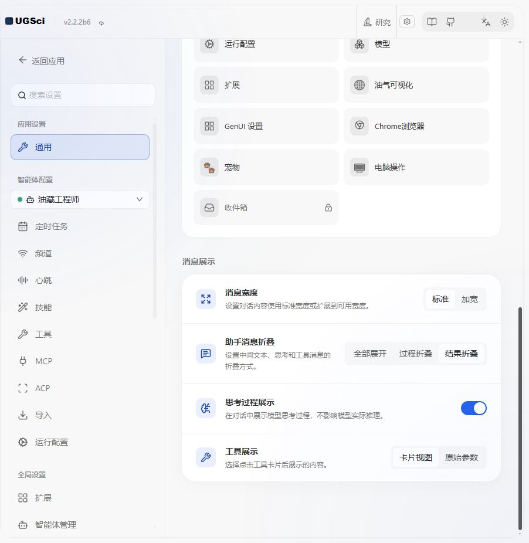Open the 油气可视化 globe card

click(x=416, y=85)
